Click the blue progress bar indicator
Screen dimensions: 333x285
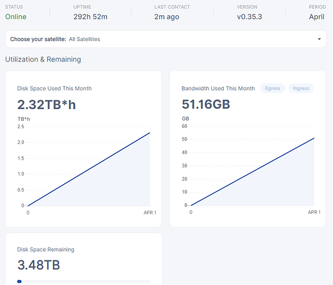(x=19, y=282)
